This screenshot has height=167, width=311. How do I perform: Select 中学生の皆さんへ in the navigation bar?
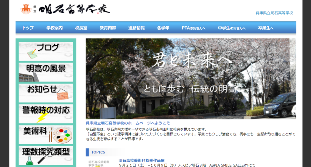point(232,28)
